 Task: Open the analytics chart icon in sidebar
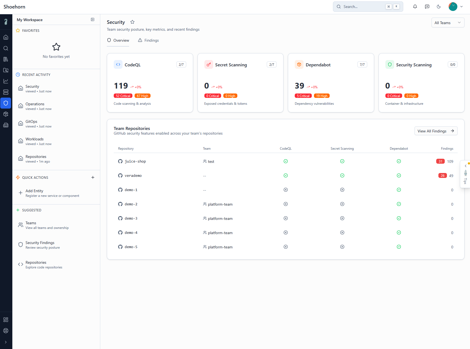(6, 81)
